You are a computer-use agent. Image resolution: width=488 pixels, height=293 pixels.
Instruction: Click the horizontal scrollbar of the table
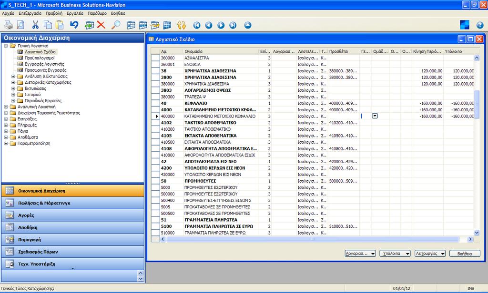(x=313, y=239)
